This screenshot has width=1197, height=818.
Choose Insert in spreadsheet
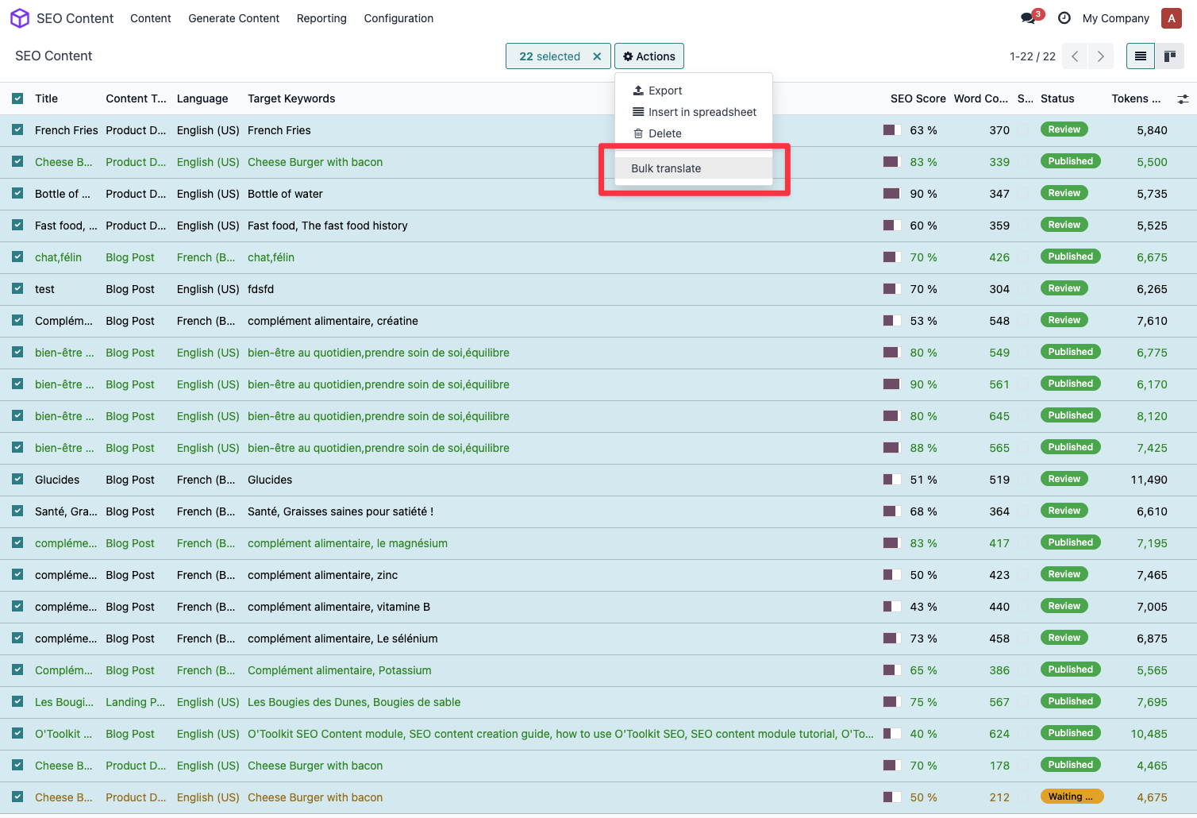694,112
